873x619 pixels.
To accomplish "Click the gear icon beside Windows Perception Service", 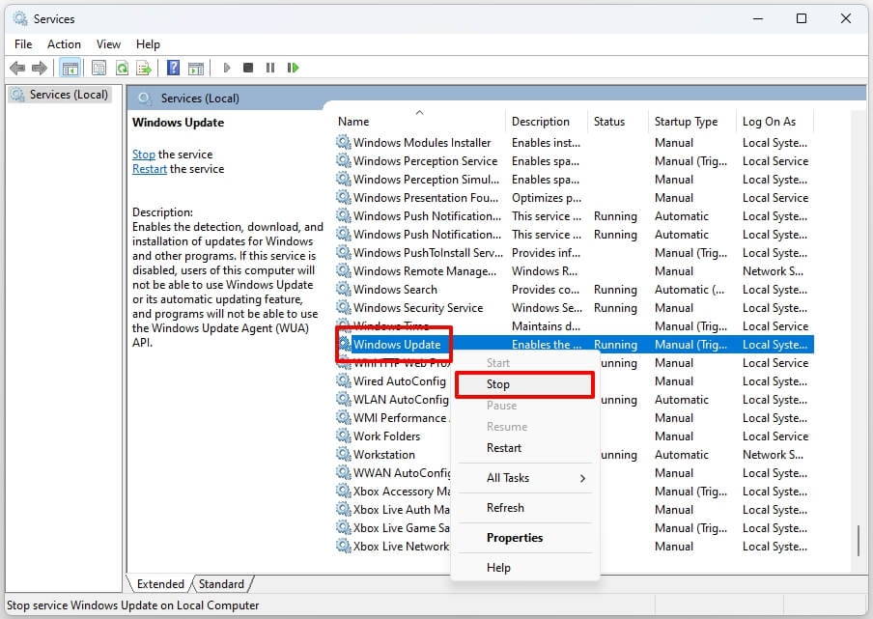I will (344, 161).
